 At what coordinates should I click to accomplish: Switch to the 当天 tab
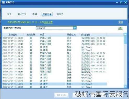(9, 14)
